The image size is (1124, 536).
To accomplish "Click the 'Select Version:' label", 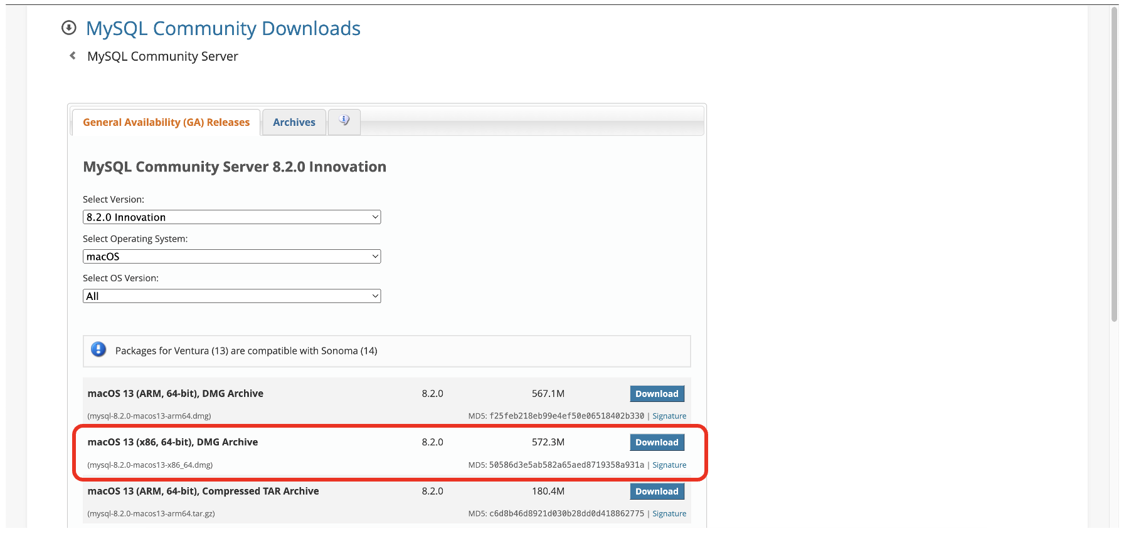I will 114,199.
